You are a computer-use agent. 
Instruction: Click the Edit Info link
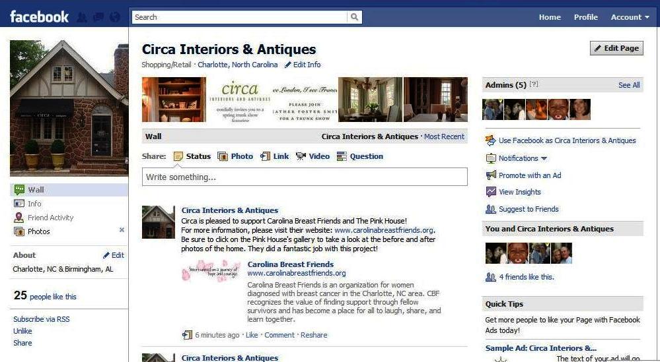(x=307, y=65)
